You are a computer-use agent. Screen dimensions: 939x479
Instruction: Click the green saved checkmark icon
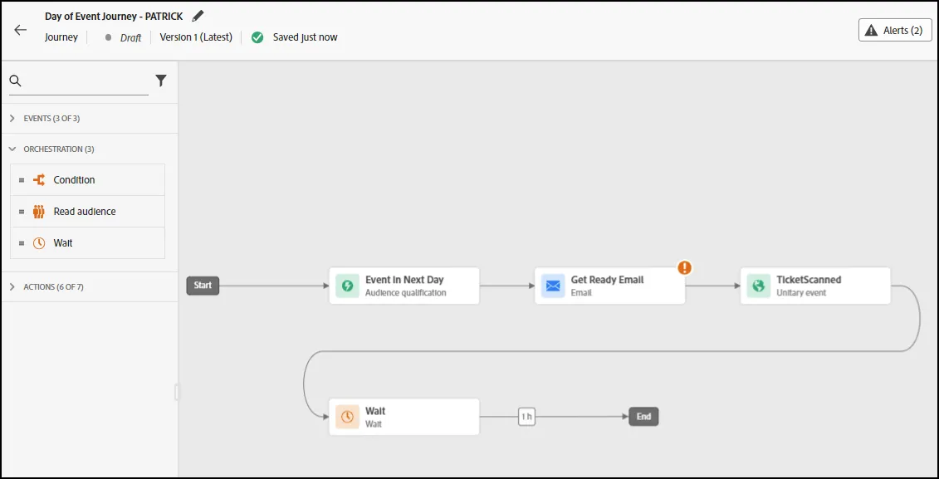[257, 37]
